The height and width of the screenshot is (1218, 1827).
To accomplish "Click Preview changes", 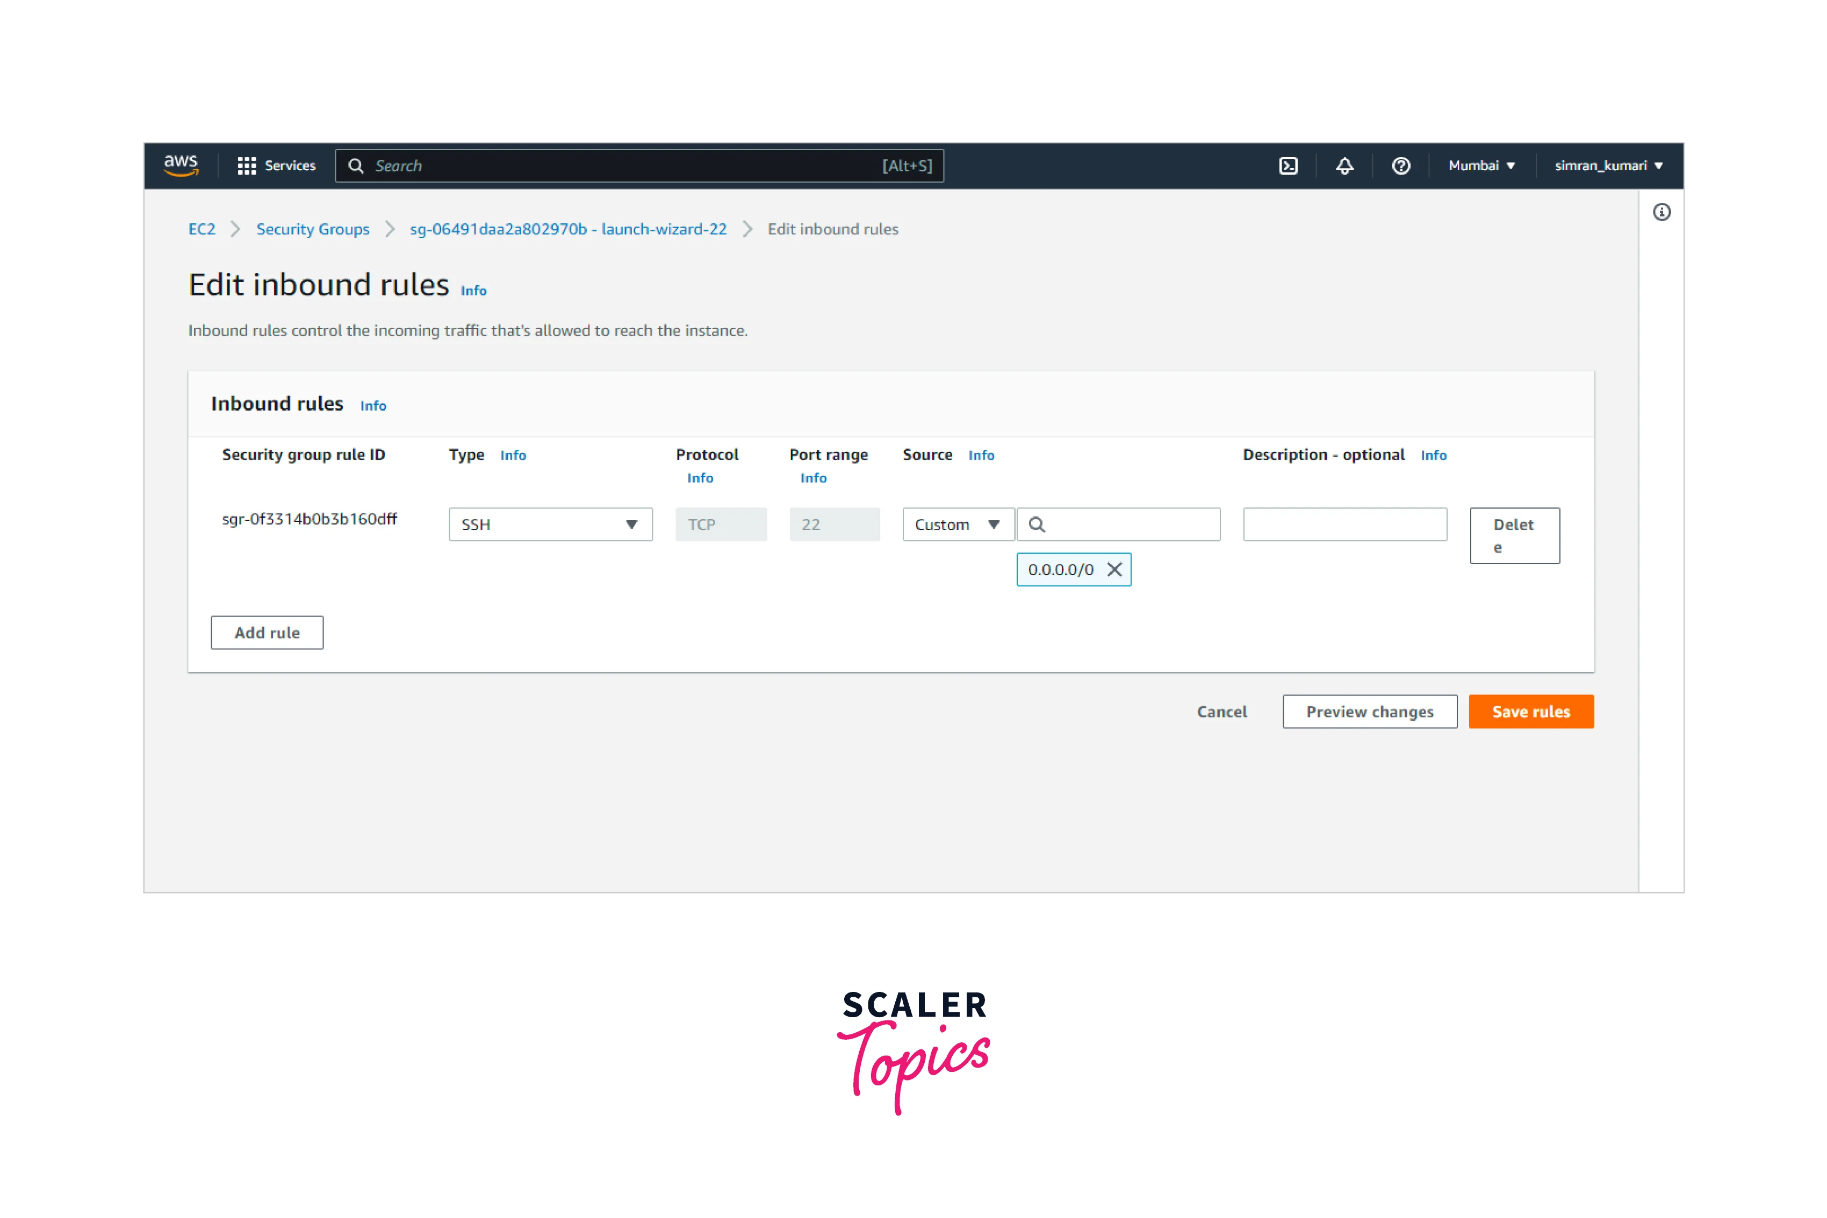I will click(x=1369, y=712).
